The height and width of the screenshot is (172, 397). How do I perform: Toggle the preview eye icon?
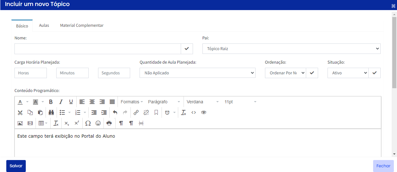point(204,112)
